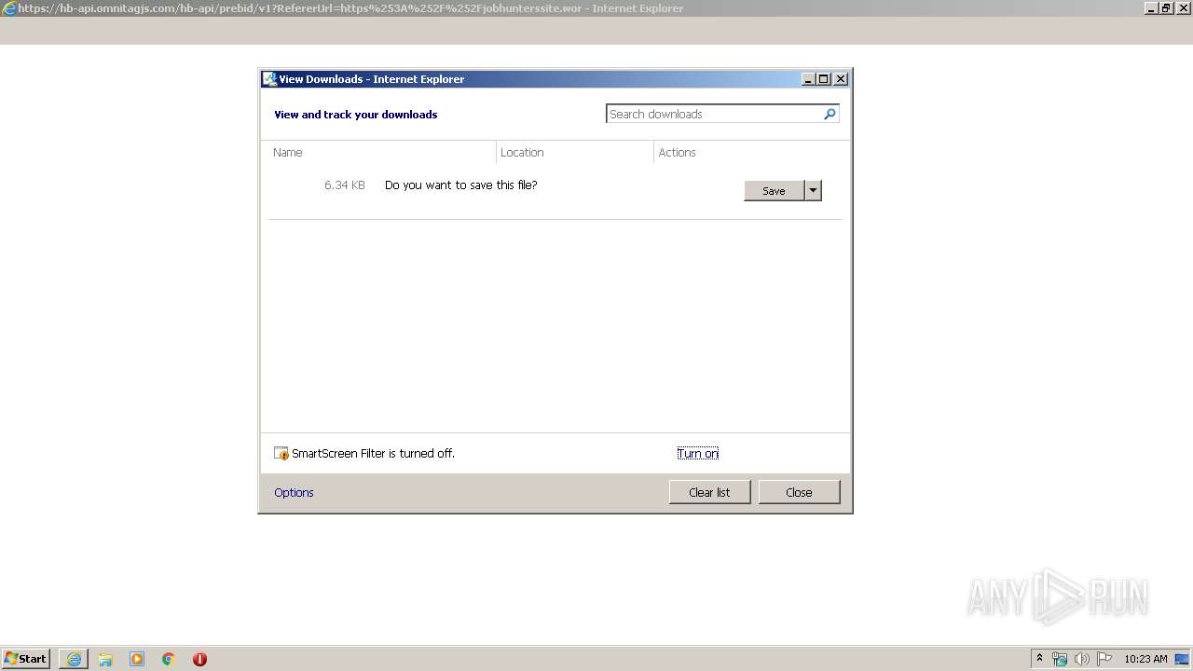The width and height of the screenshot is (1193, 671).
Task: Sort downloads by Name column
Action: [382, 152]
